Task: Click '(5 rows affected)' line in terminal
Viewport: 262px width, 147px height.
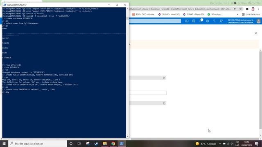Action: point(12,65)
